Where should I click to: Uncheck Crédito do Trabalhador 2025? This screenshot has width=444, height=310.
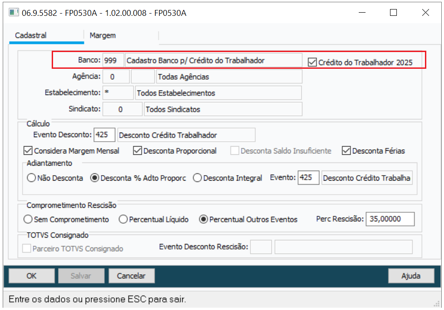click(312, 62)
